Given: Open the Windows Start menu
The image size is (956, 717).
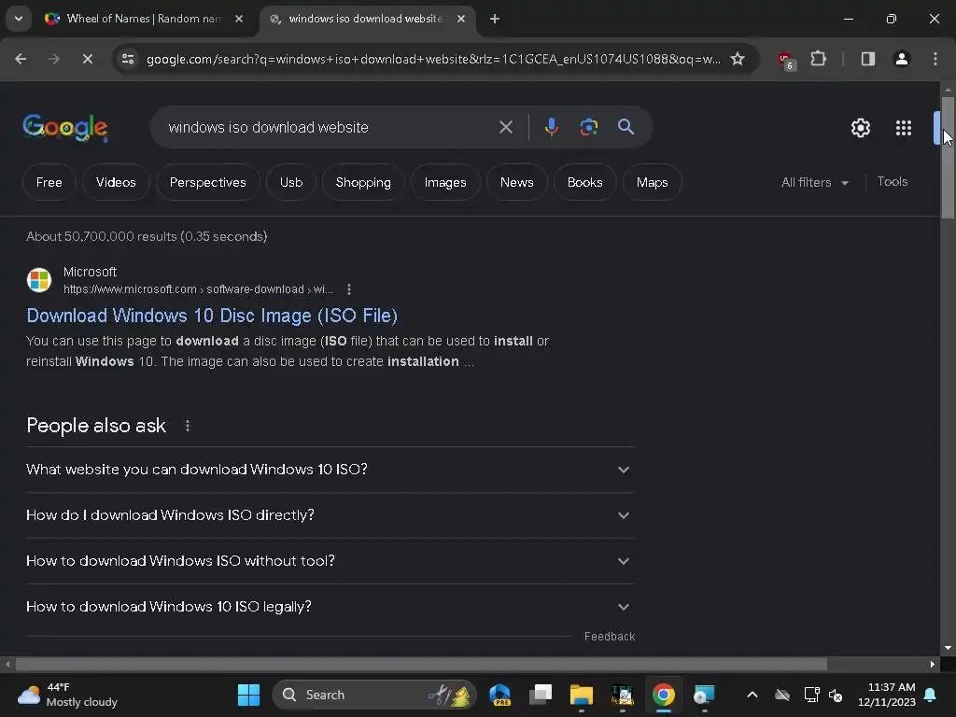Looking at the screenshot, I should point(248,695).
